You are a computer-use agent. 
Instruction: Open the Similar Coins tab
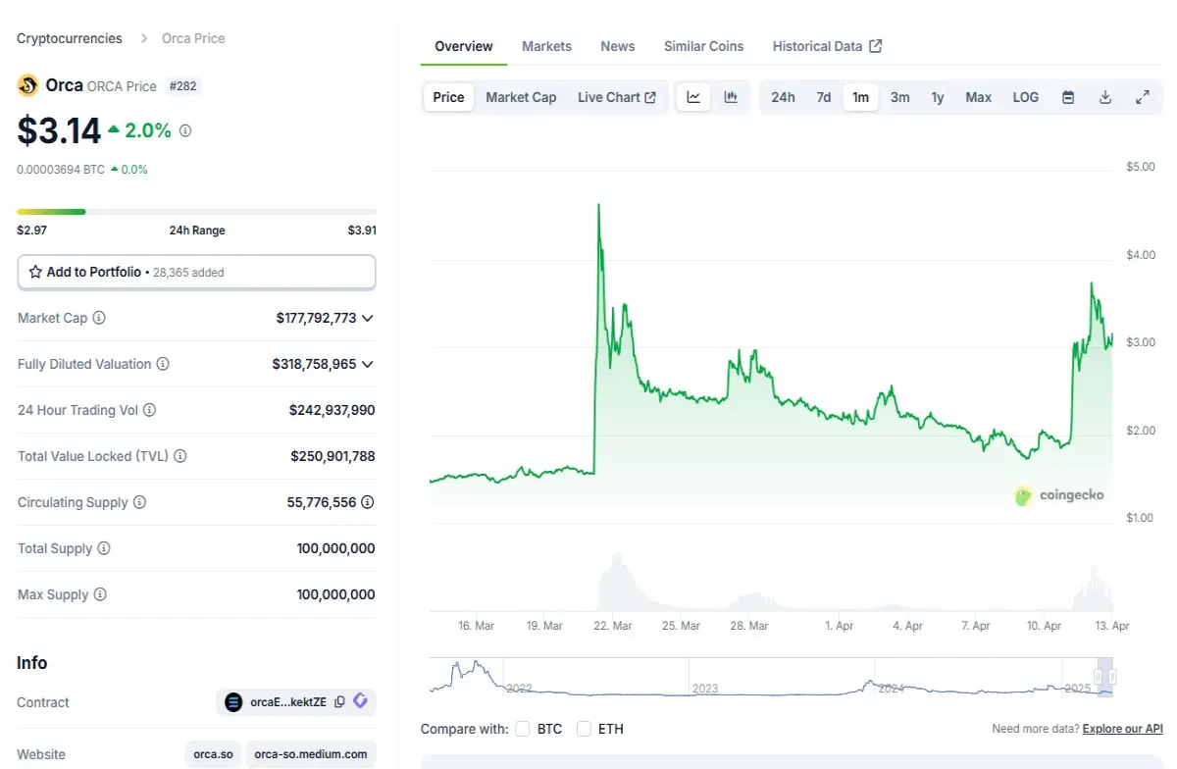704,46
